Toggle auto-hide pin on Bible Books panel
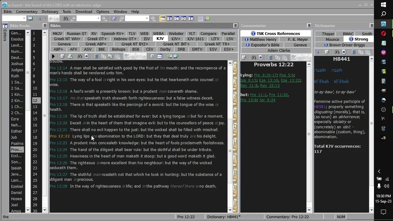 [45, 25]
